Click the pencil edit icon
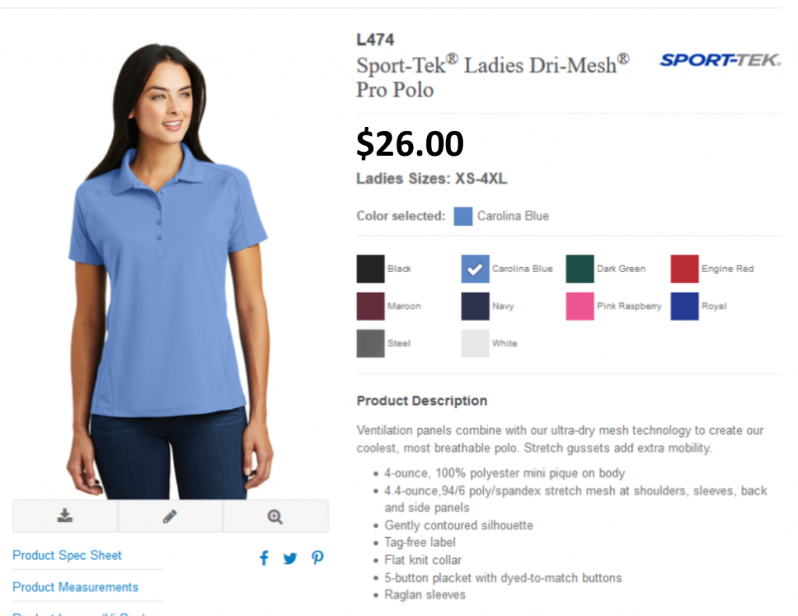 [x=170, y=516]
